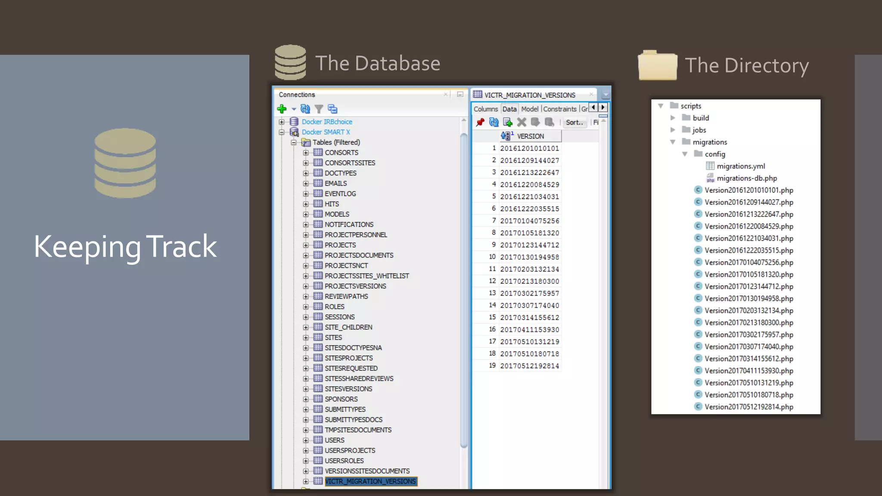882x496 pixels.
Task: Insert a new row in the data grid
Action: (x=508, y=122)
